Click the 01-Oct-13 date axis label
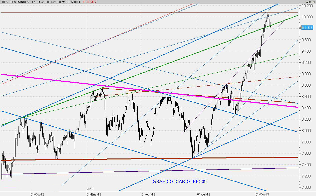The width and height of the screenshot is (316, 196). click(262, 194)
